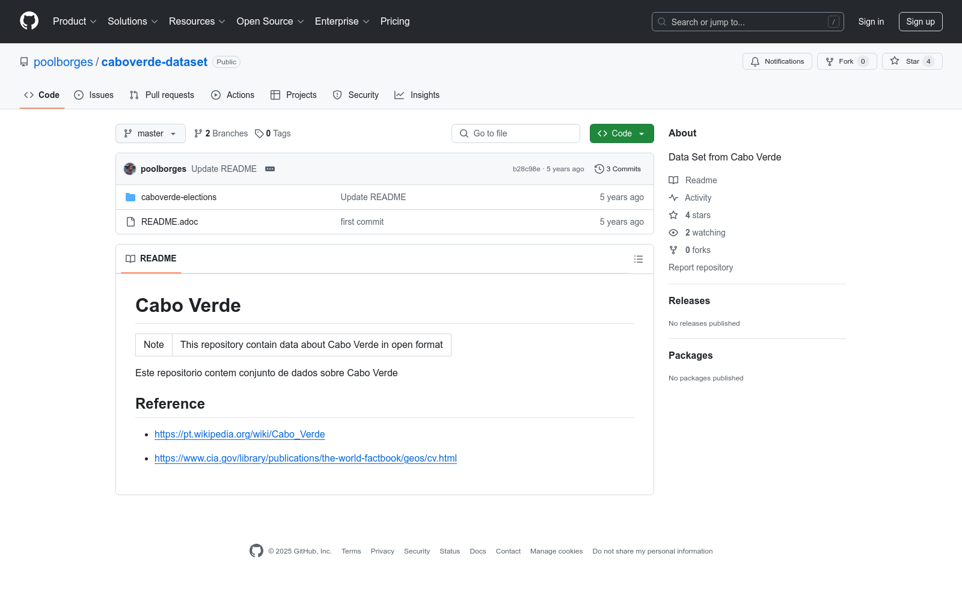Click the Readme link in About
This screenshot has height=601, width=962.
(x=693, y=180)
